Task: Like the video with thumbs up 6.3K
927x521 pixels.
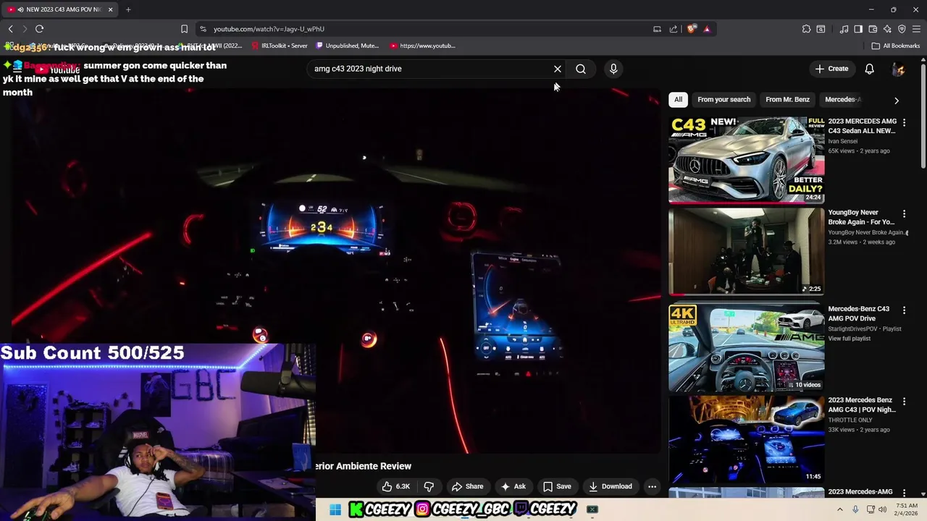Action: (396, 486)
